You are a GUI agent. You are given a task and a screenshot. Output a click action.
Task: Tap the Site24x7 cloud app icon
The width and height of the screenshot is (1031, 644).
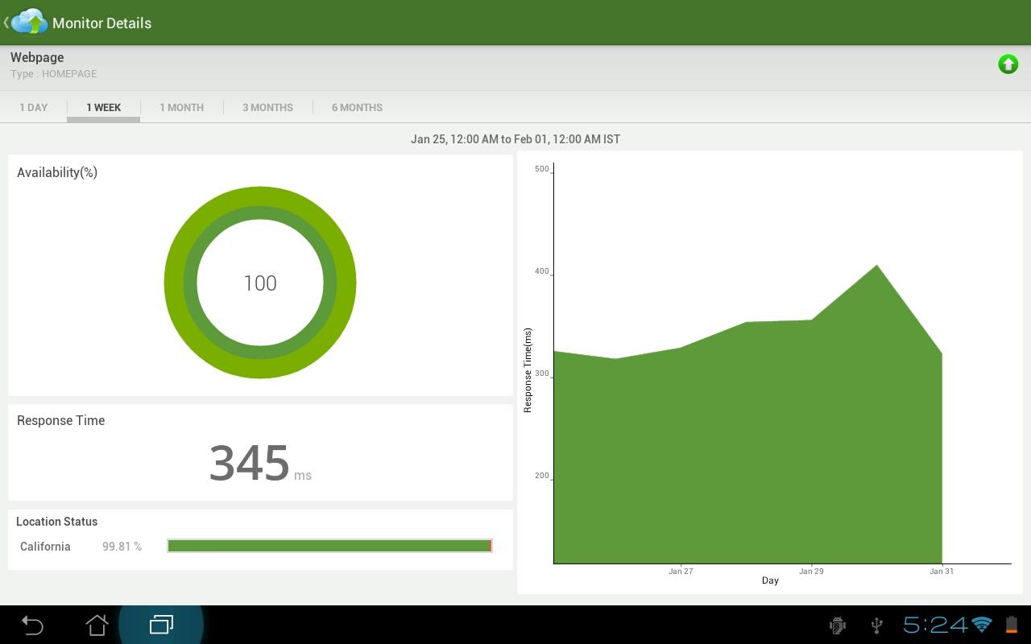click(30, 22)
